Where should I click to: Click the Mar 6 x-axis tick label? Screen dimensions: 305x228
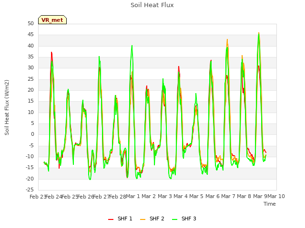click(x=213, y=196)
